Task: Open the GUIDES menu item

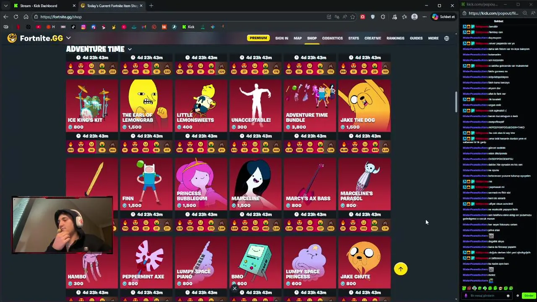Action: pos(416,38)
